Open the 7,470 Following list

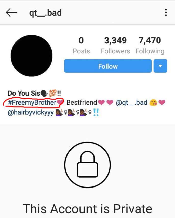[150, 45]
